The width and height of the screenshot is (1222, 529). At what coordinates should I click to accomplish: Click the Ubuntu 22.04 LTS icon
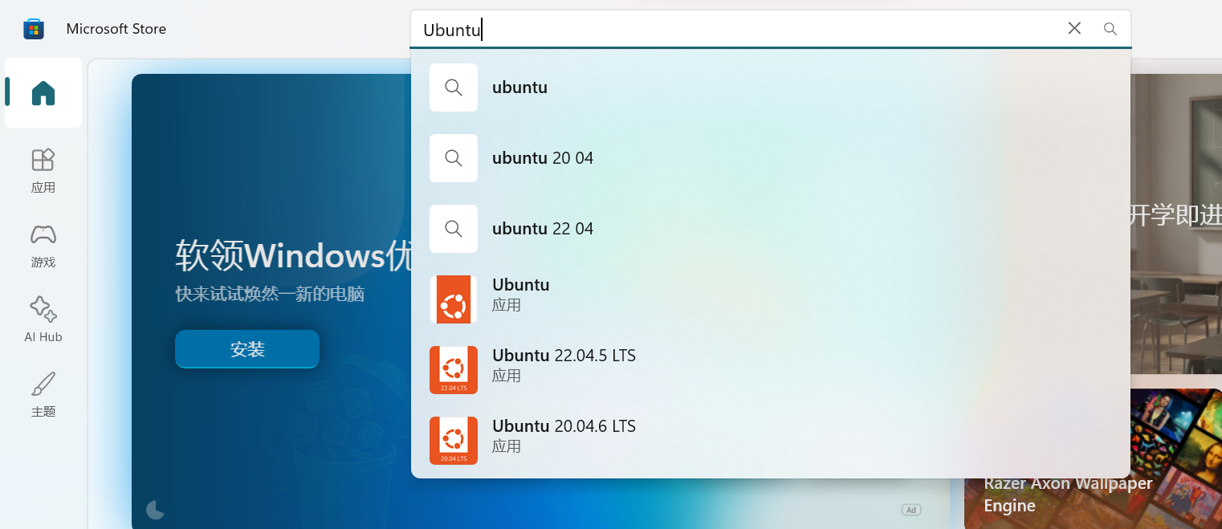point(454,370)
